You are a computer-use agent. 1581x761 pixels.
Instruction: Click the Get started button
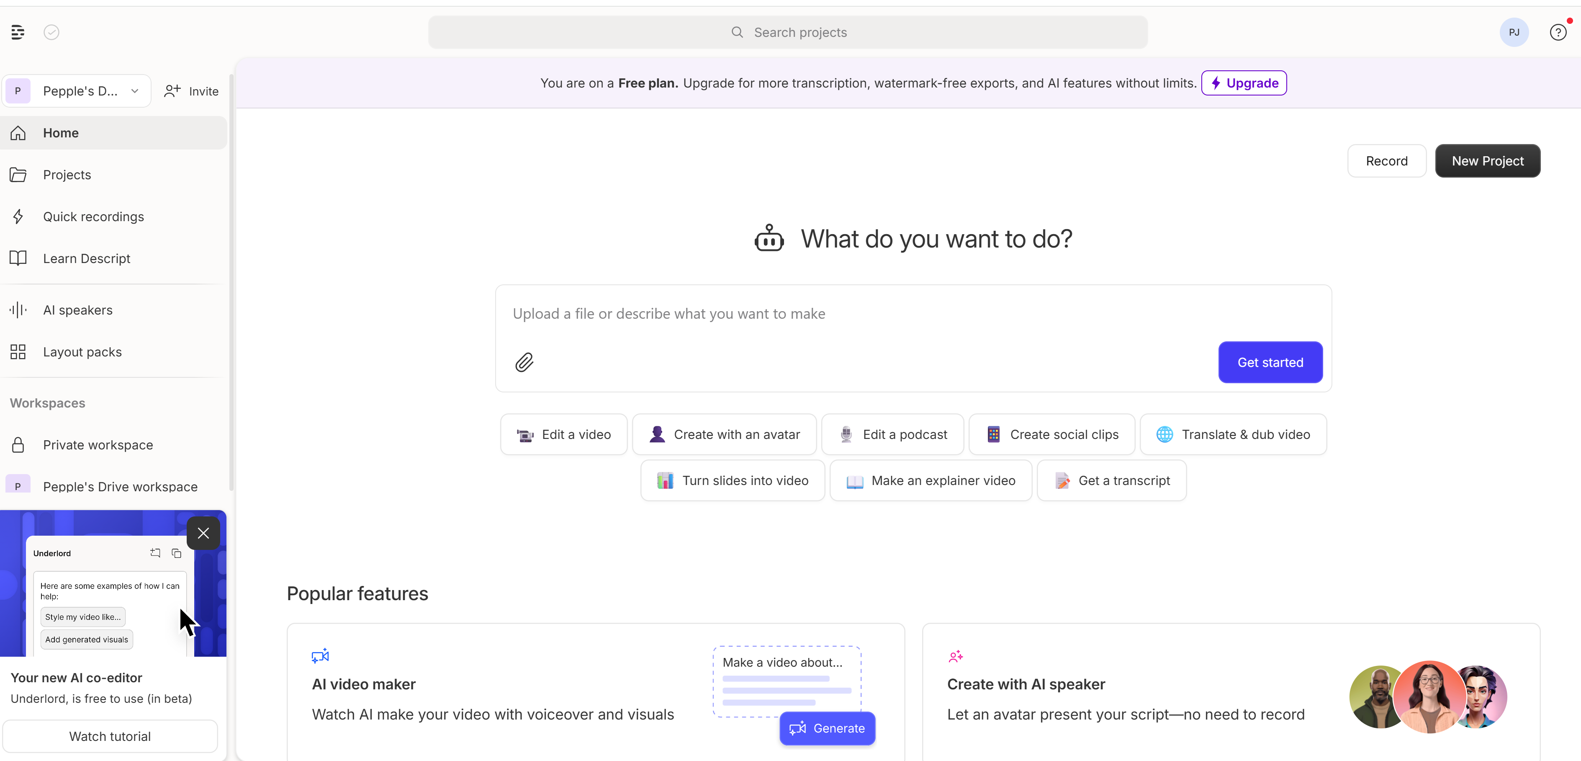(1270, 362)
